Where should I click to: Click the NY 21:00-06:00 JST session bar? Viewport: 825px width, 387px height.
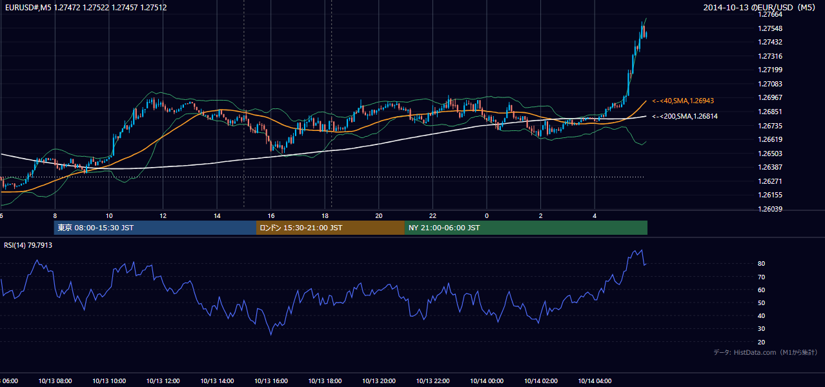coord(526,228)
